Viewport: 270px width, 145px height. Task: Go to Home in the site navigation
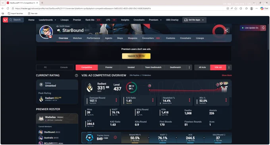(31, 20)
